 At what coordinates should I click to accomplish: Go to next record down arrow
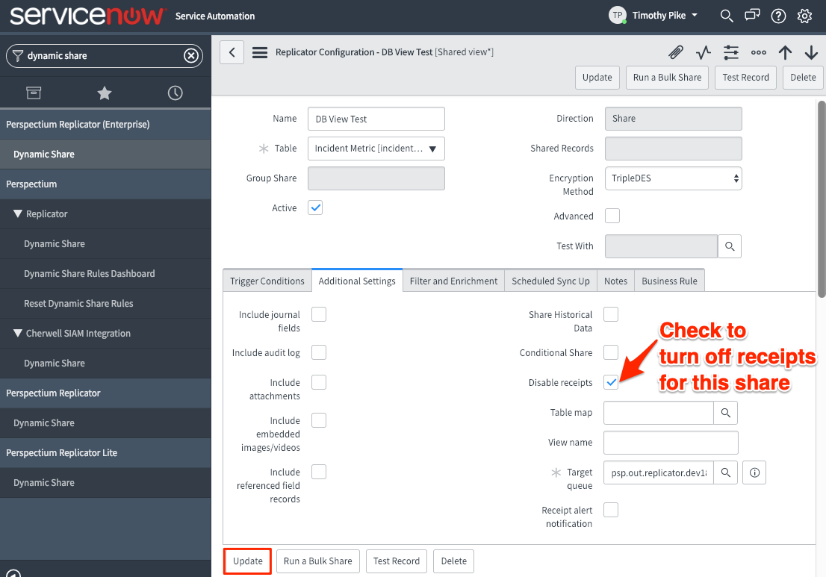pos(811,52)
